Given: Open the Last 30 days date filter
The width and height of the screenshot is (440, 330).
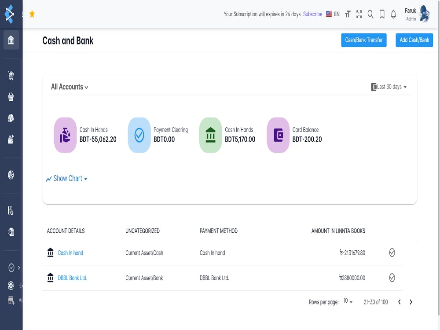Looking at the screenshot, I should coord(389,87).
